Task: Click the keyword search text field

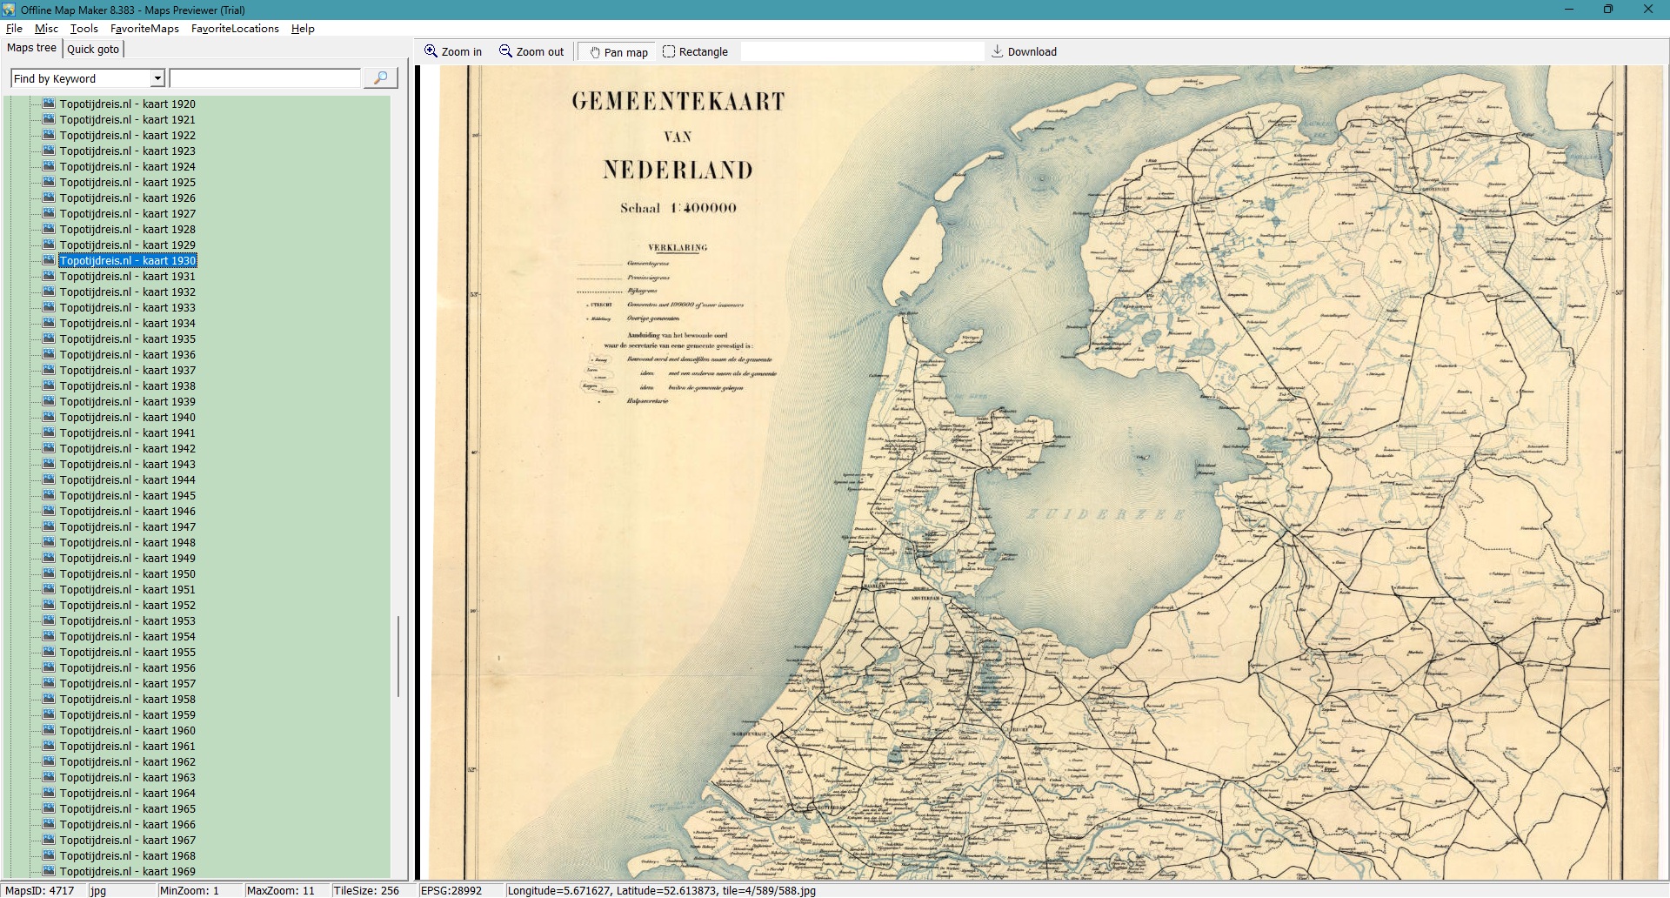Action: pyautogui.click(x=264, y=78)
